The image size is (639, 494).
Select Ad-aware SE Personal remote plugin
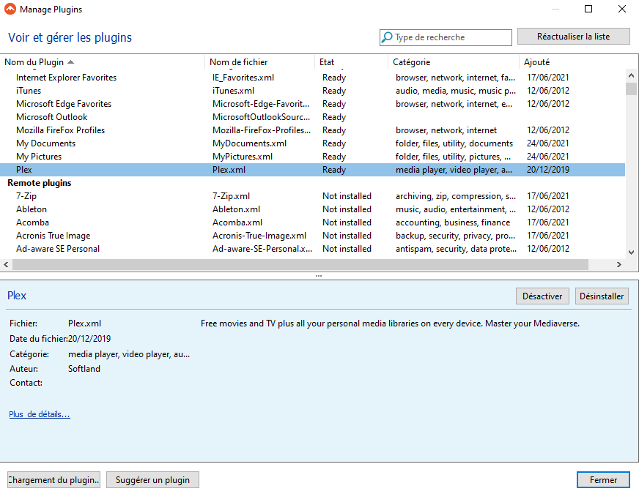click(x=313, y=249)
